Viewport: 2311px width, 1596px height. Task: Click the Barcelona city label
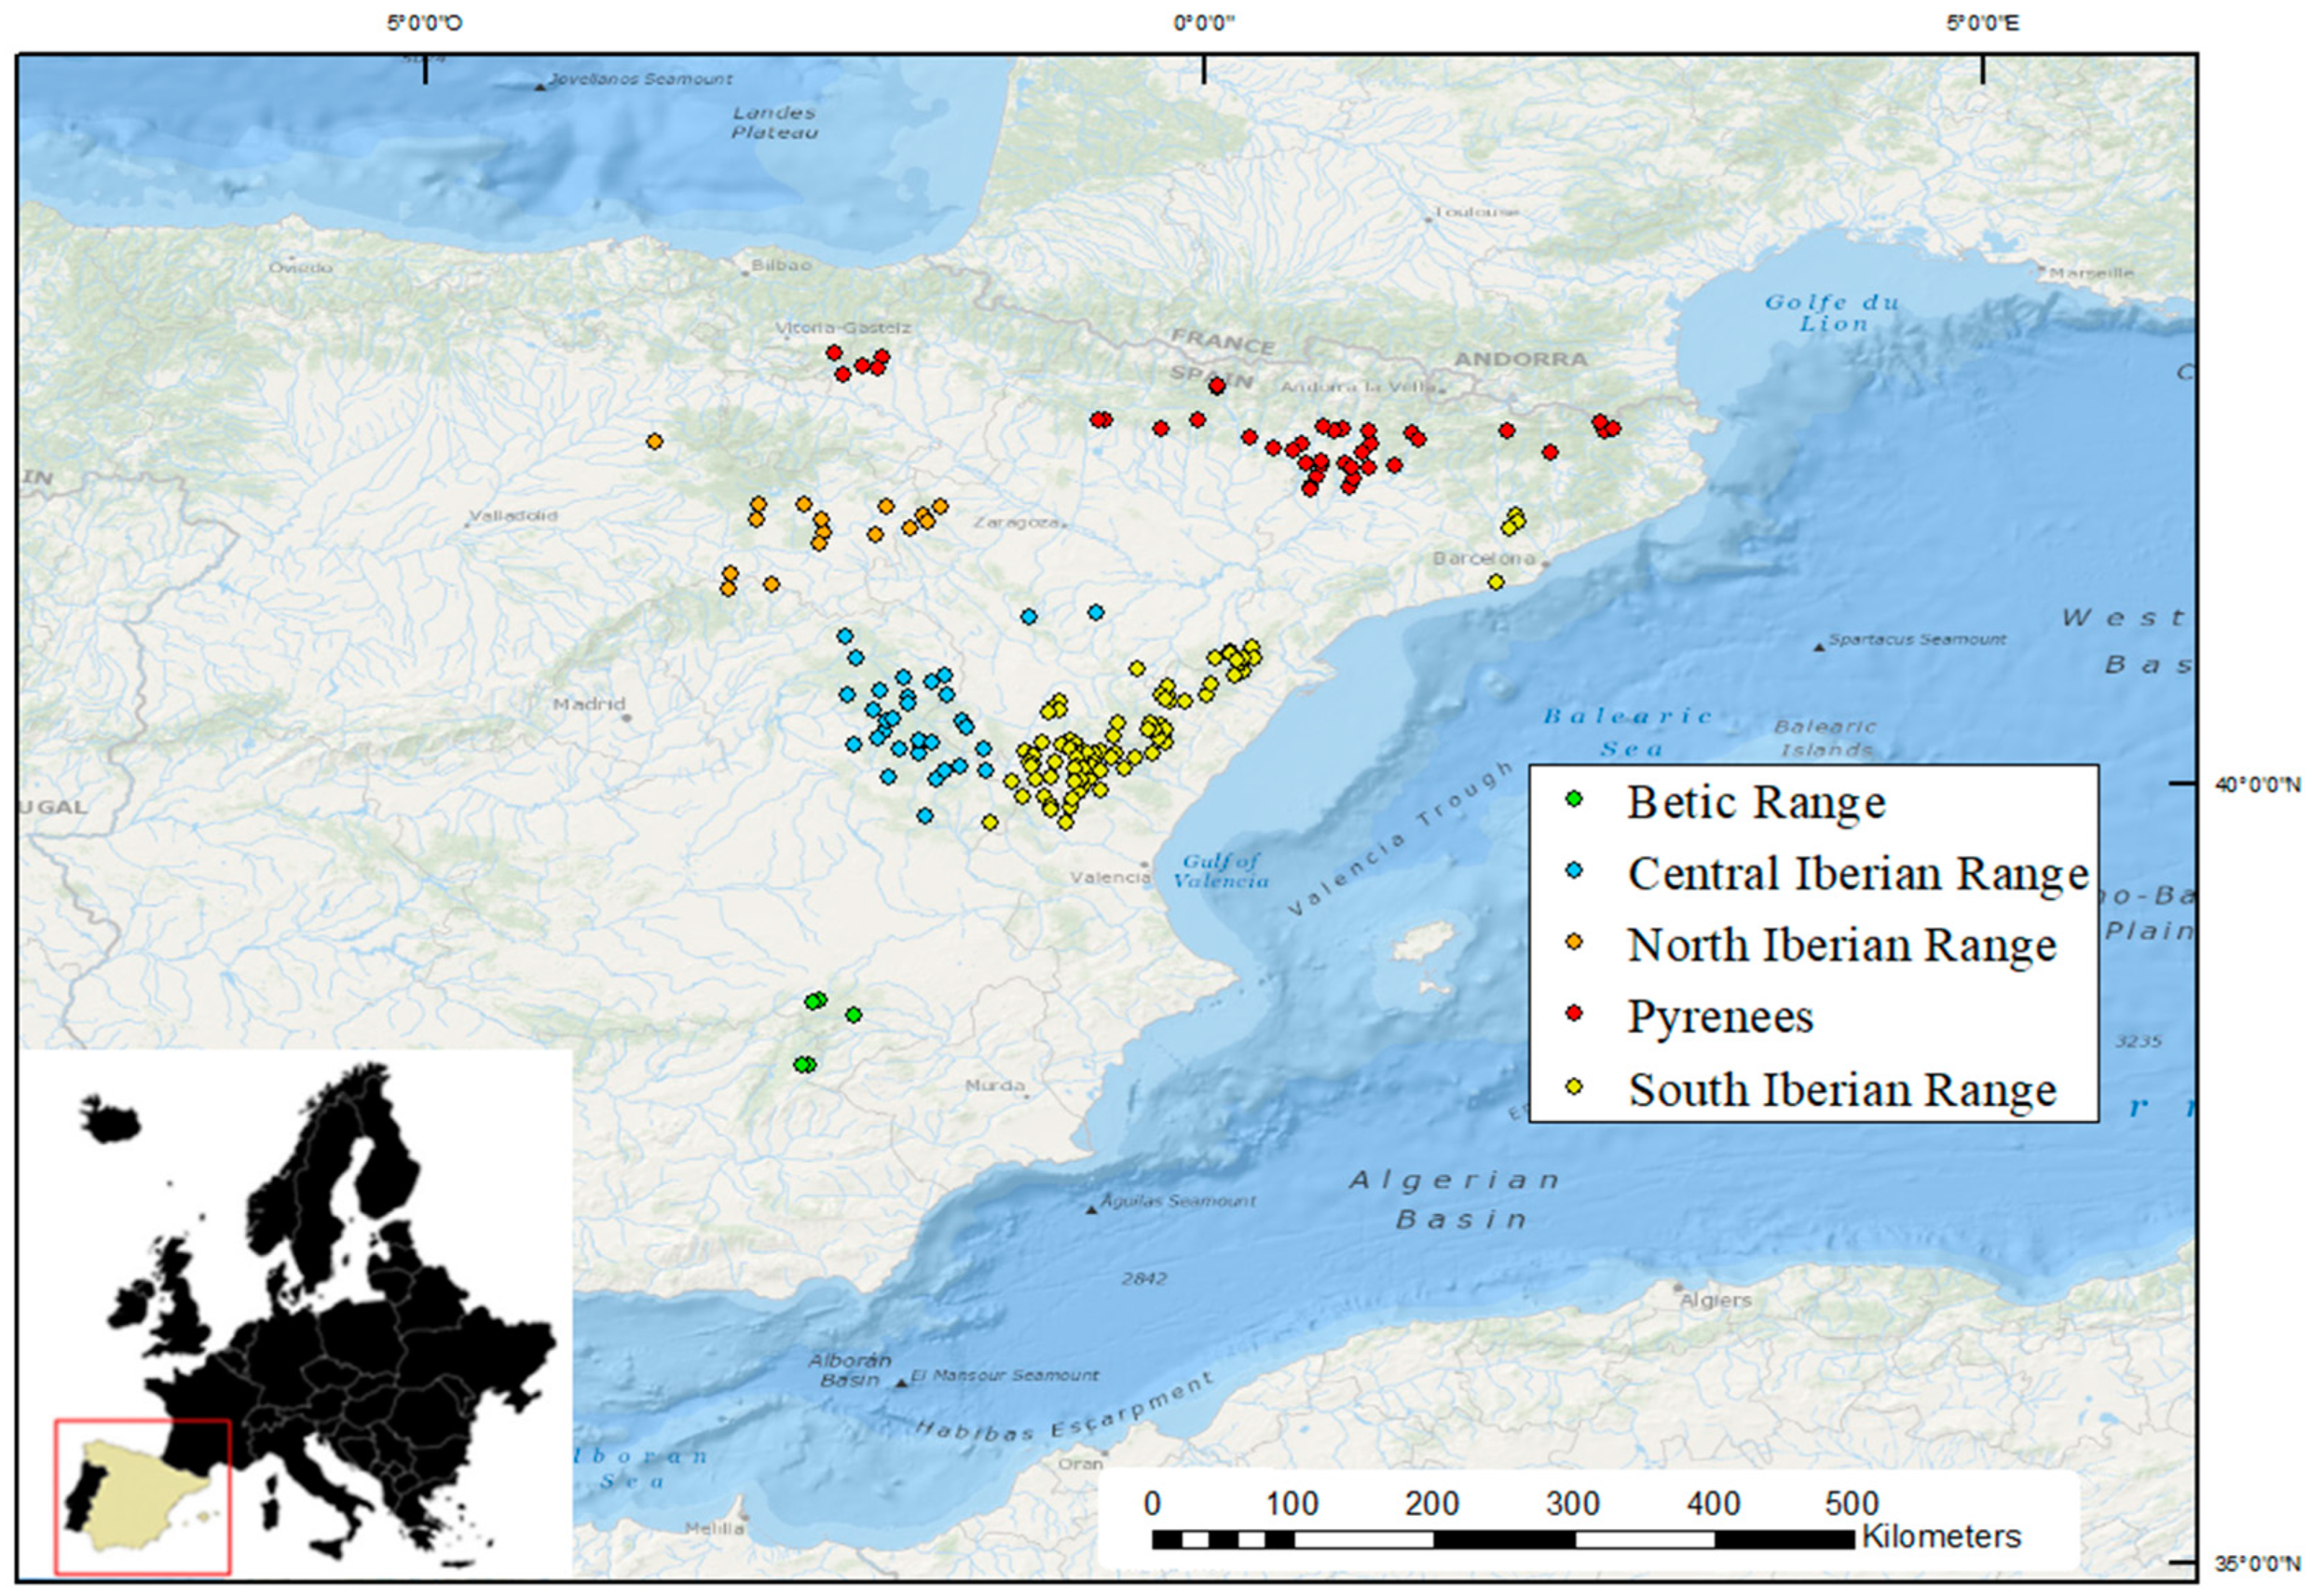coord(1483,558)
